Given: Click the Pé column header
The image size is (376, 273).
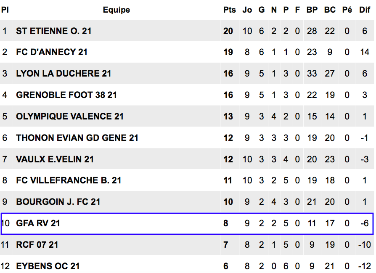Looking at the screenshot, I should click(347, 10).
